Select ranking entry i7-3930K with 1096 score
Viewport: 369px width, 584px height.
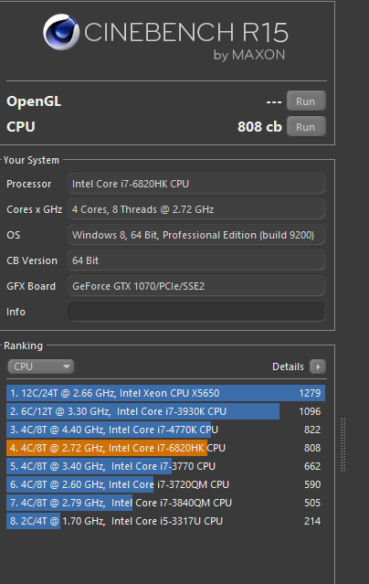click(165, 411)
